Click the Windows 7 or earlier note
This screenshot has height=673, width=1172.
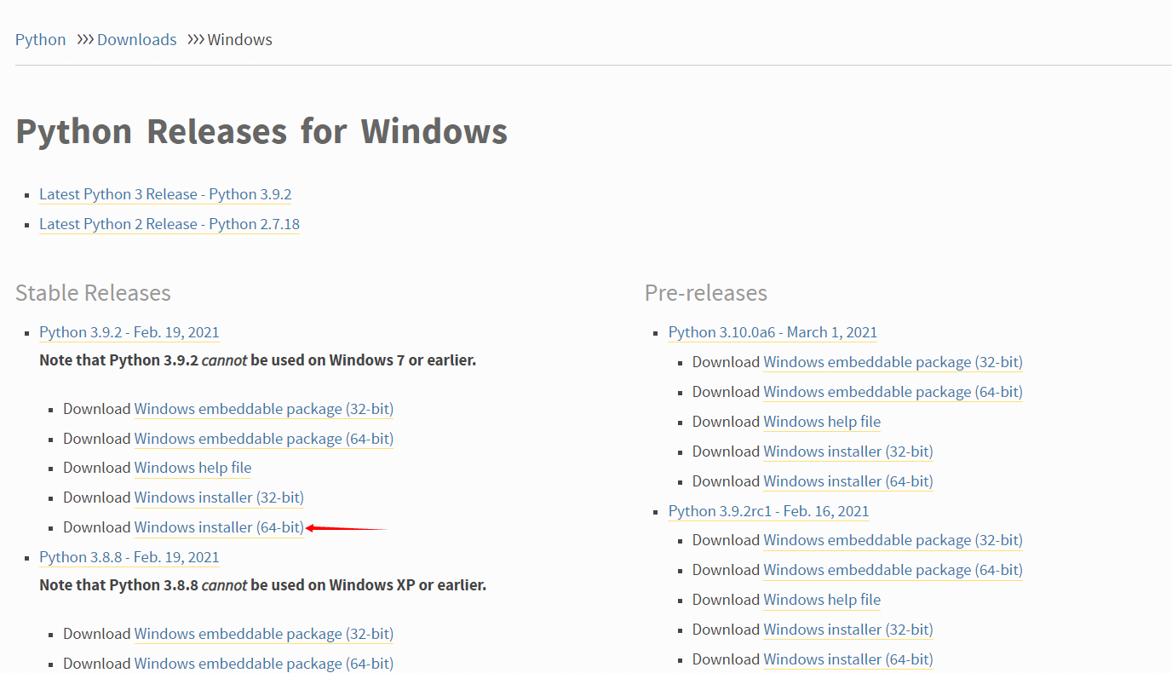[x=257, y=360]
